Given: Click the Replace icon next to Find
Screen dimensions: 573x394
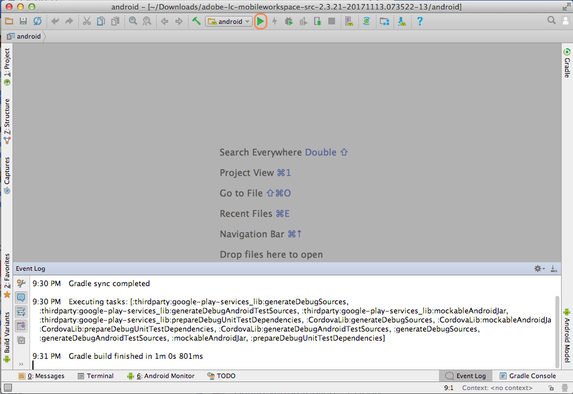Looking at the screenshot, I should coord(147,21).
